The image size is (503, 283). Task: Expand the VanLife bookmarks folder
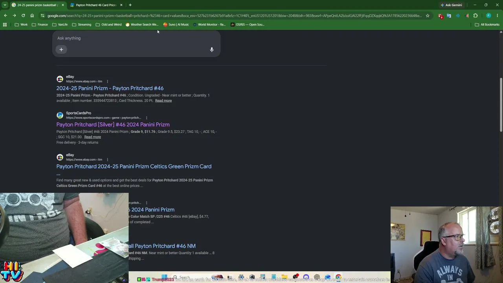point(60,24)
